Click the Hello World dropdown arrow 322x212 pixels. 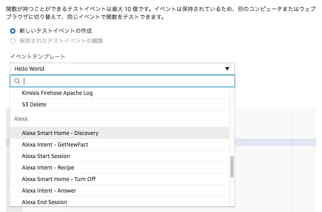pos(227,69)
